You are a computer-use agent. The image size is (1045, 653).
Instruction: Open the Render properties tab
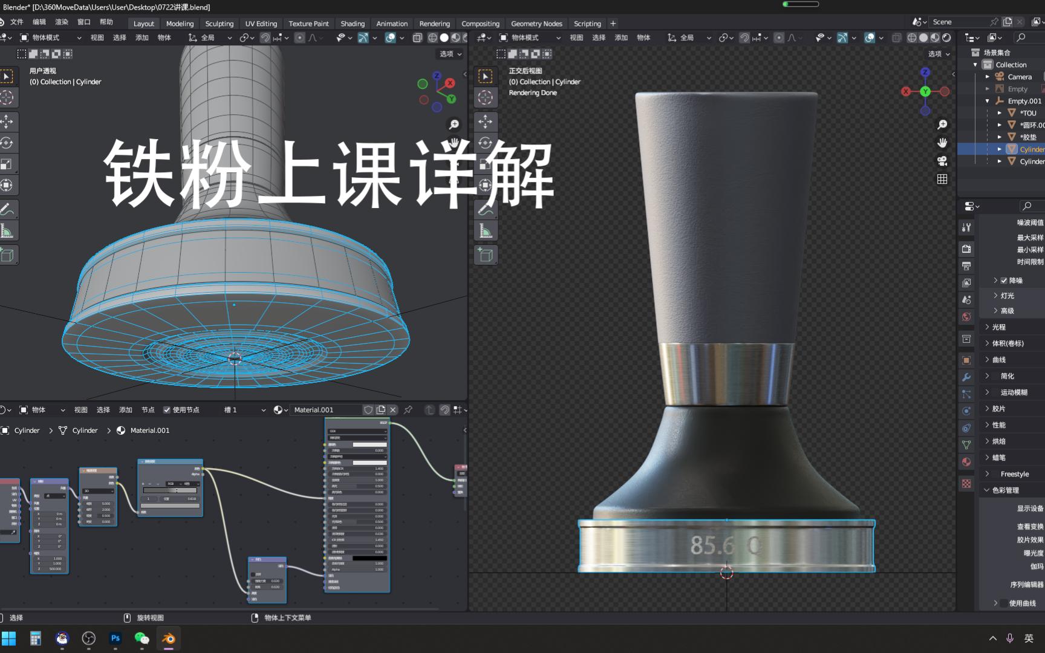pyautogui.click(x=966, y=249)
